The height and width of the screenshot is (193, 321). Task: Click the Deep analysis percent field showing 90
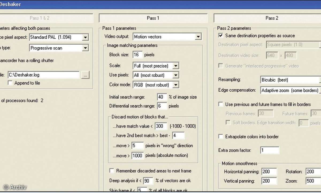pyautogui.click(x=148, y=181)
